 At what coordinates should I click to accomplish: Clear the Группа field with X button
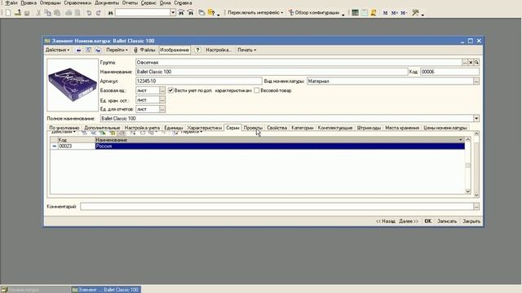coord(471,62)
